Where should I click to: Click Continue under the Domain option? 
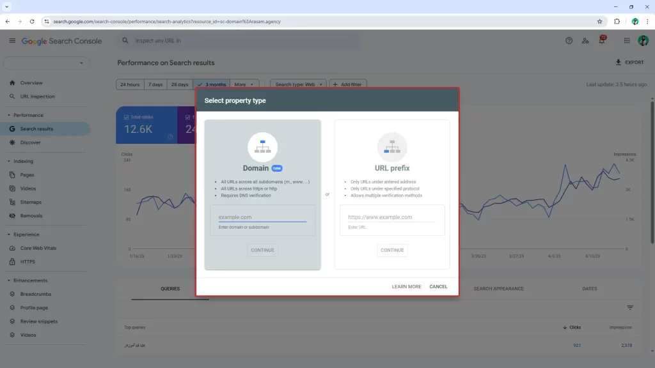pyautogui.click(x=262, y=250)
